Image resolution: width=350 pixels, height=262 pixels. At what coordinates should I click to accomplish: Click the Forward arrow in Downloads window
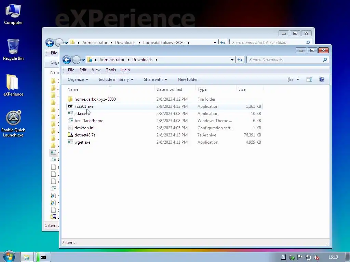click(76, 60)
